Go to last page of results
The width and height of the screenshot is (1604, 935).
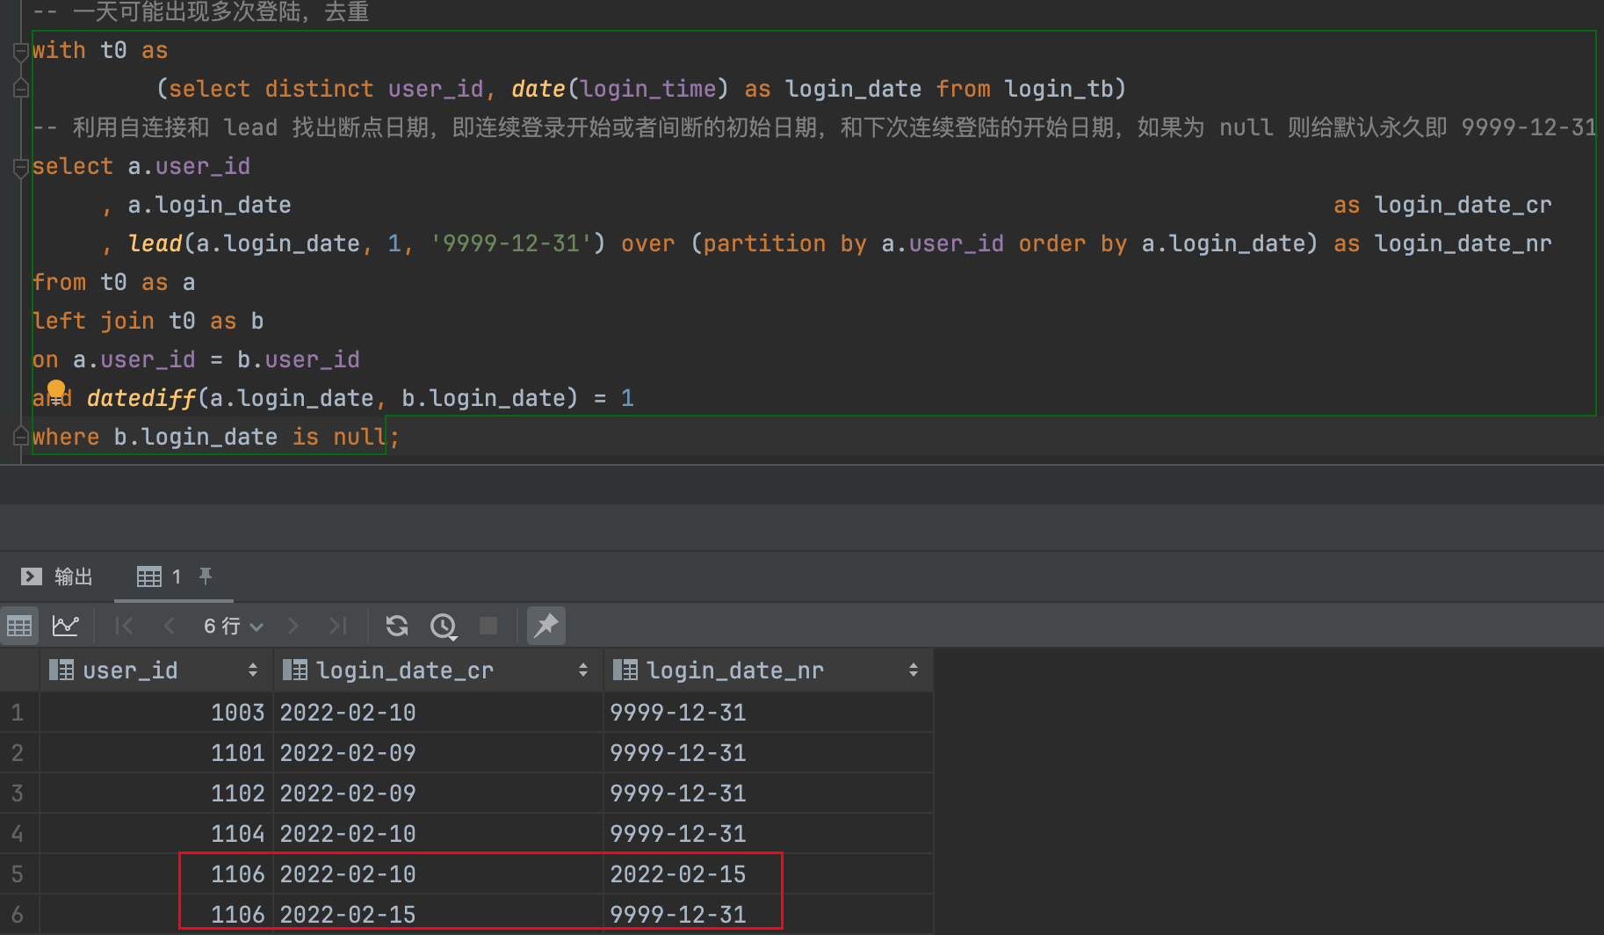click(338, 626)
